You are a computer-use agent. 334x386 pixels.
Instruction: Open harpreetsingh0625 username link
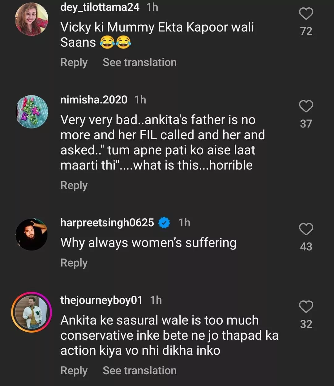tap(107, 223)
